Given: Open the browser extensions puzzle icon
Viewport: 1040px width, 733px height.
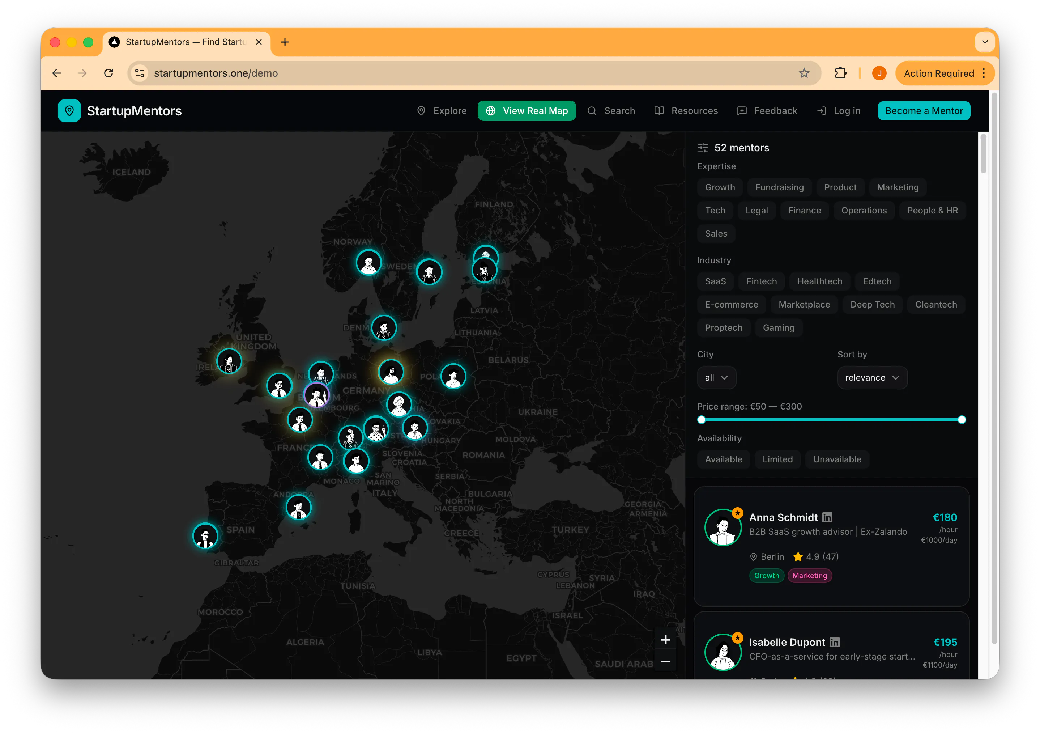Looking at the screenshot, I should (841, 73).
